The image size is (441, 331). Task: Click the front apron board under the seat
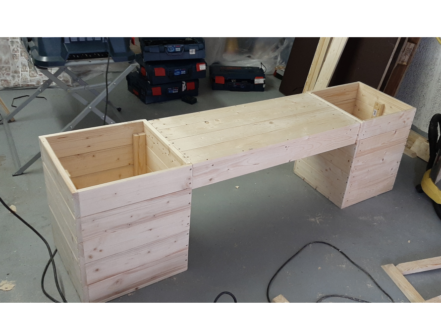(273, 156)
